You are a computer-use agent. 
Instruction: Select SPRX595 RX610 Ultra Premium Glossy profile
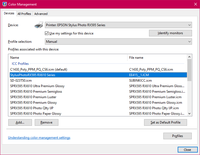pyautogui.click(x=98, y=86)
